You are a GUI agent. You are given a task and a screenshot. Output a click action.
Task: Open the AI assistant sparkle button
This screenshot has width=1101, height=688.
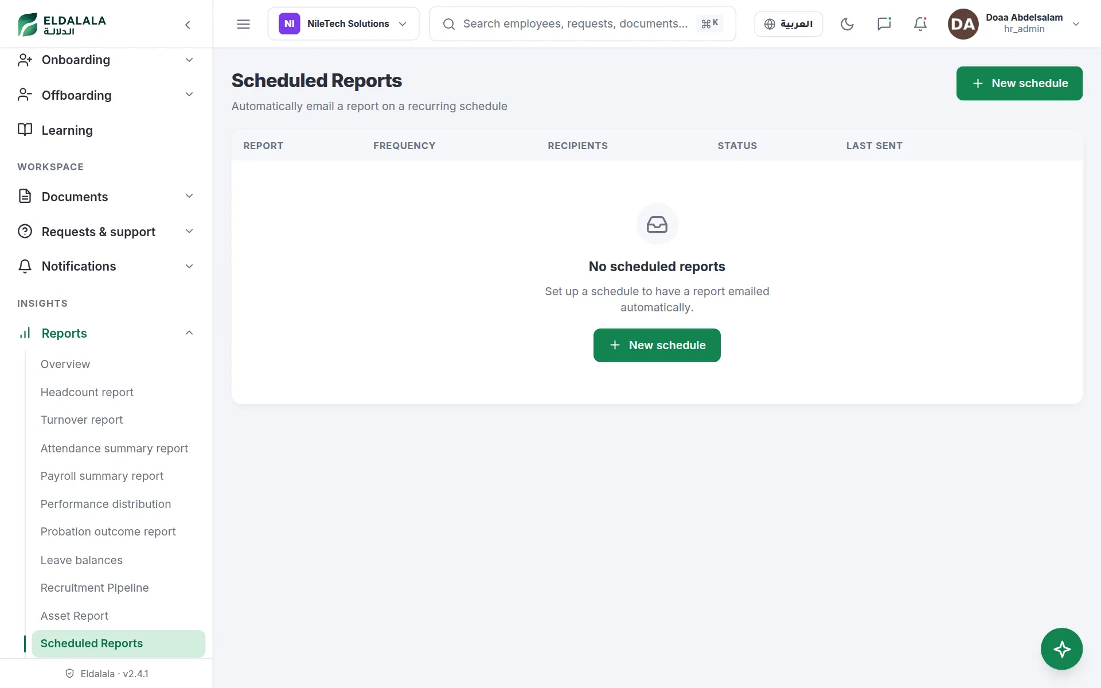click(1061, 649)
